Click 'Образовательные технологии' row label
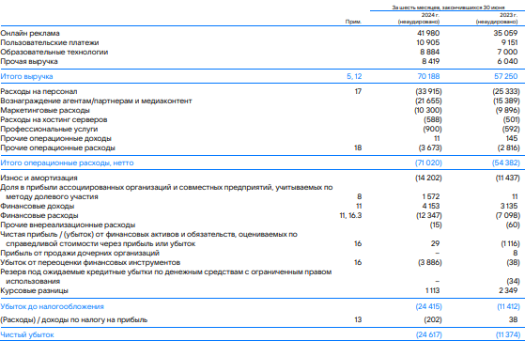The image size is (525, 341). [x=54, y=52]
